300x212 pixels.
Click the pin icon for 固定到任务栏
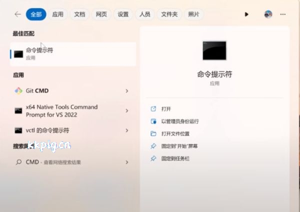[x=153, y=158]
